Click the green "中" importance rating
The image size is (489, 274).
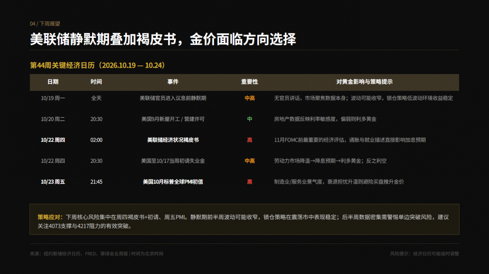[250, 119]
